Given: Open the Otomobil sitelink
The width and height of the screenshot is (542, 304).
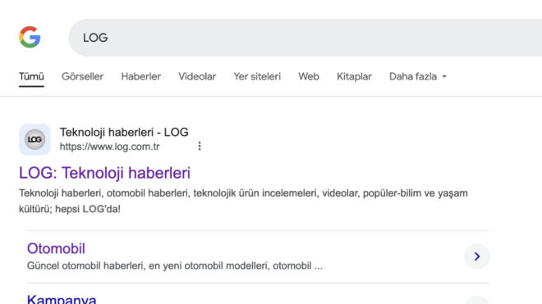Looking at the screenshot, I should [x=56, y=248].
